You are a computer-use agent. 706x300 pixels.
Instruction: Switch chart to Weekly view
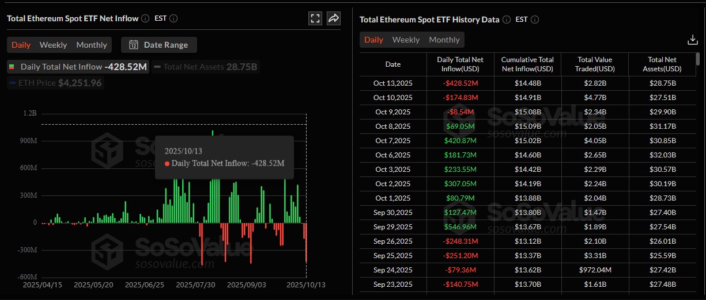53,45
